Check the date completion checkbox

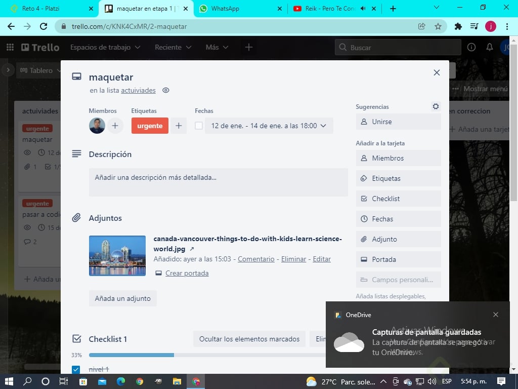coord(198,126)
